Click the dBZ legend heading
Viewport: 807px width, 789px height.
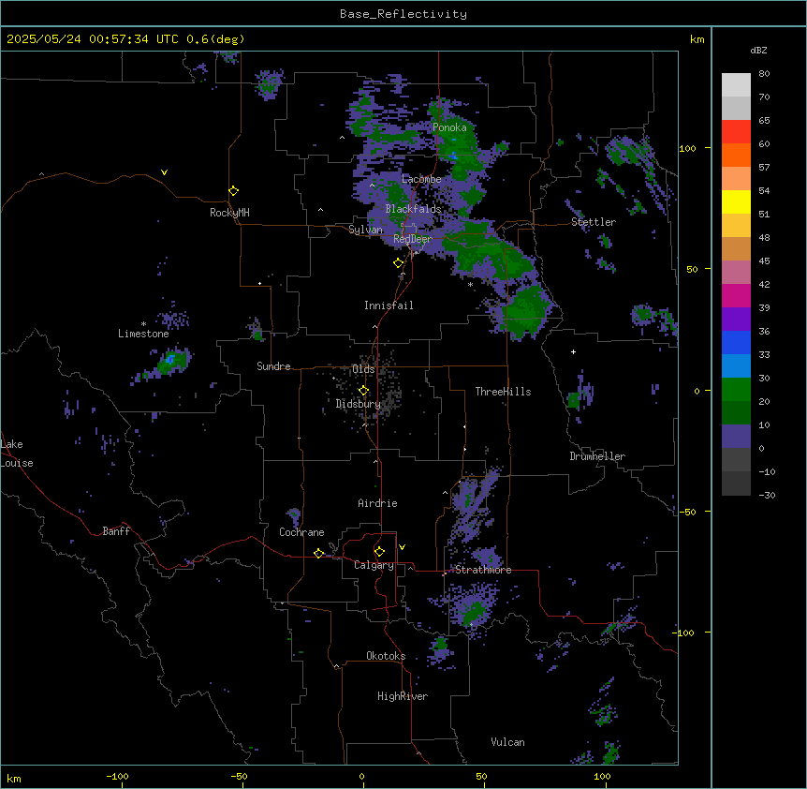758,50
